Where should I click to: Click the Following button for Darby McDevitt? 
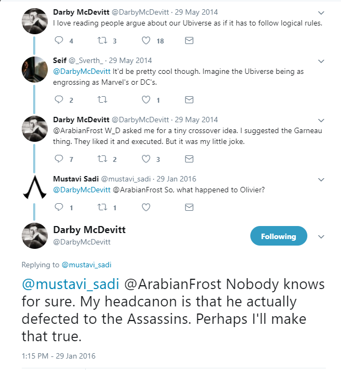(x=279, y=236)
